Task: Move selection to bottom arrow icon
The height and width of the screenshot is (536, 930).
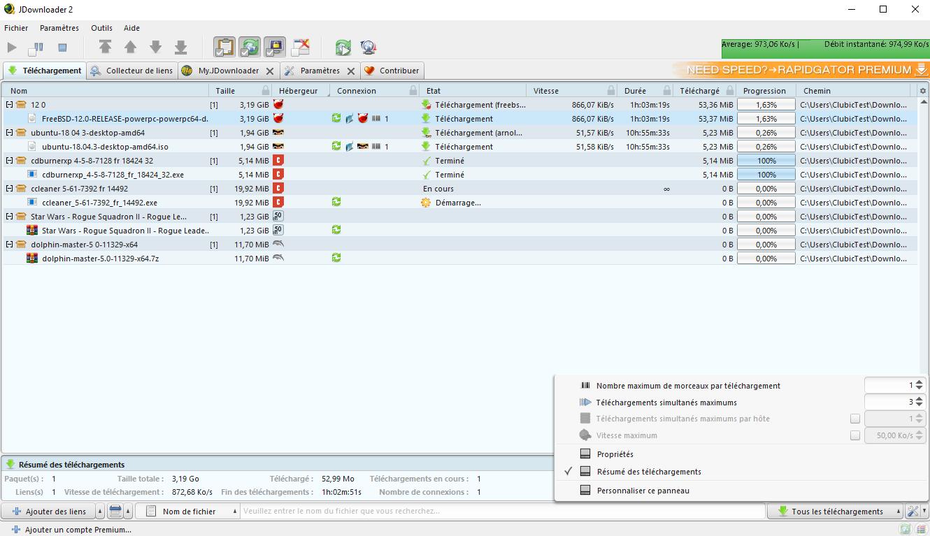Action: click(180, 48)
